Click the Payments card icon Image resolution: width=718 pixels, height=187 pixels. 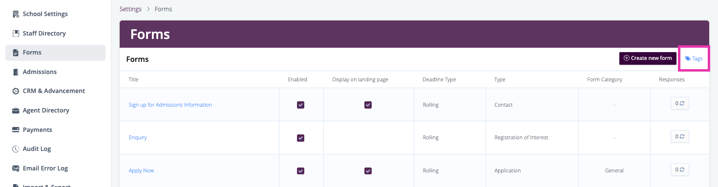point(16,130)
